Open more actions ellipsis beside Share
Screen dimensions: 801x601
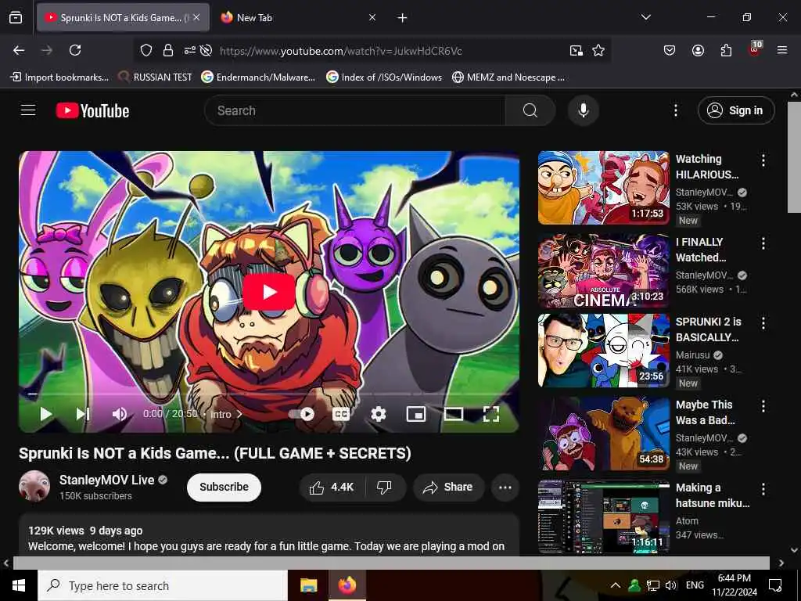[x=505, y=487]
